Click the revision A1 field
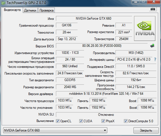 124,25
